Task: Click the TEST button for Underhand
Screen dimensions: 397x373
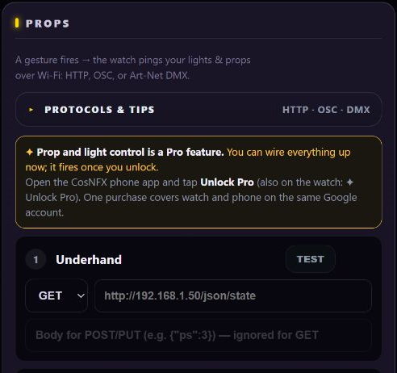Action: [x=311, y=259]
